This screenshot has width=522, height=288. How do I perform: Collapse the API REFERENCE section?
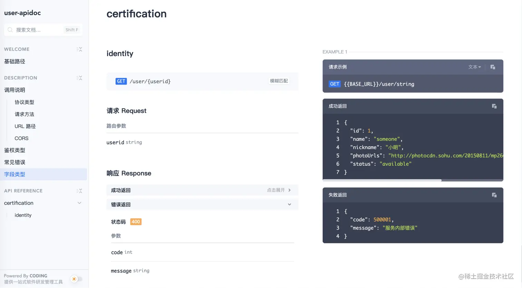click(x=79, y=191)
